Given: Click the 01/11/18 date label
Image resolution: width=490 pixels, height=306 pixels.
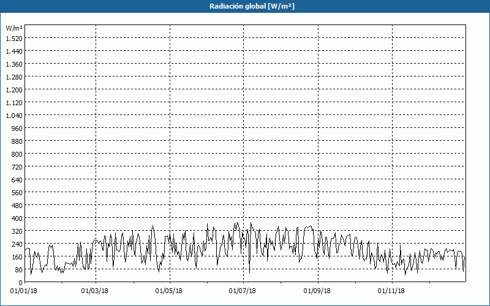Looking at the screenshot, I should point(391,291).
